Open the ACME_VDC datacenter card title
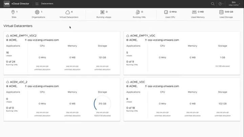This screenshot has width=244, height=137. [x=137, y=82]
